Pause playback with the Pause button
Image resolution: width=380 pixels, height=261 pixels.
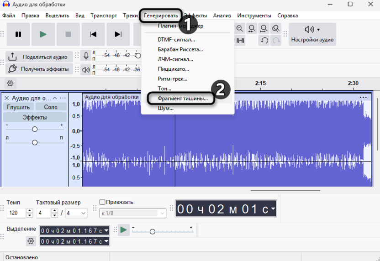tap(18, 34)
